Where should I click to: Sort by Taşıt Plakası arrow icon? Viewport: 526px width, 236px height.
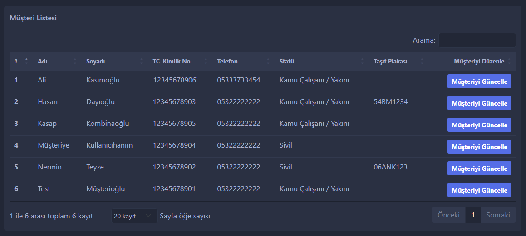click(422, 61)
